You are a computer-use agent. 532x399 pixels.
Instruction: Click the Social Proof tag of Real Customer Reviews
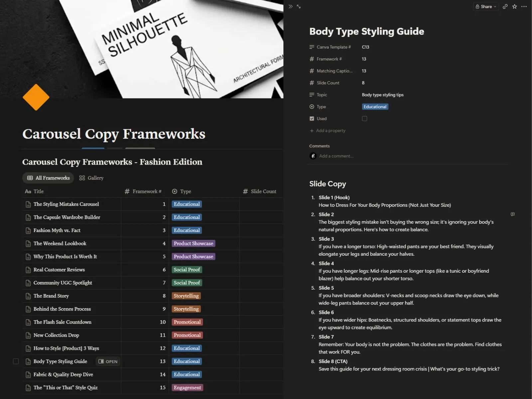pos(187,270)
